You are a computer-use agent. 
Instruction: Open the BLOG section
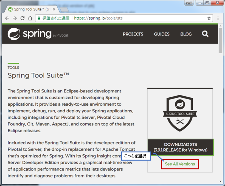coord(186,34)
